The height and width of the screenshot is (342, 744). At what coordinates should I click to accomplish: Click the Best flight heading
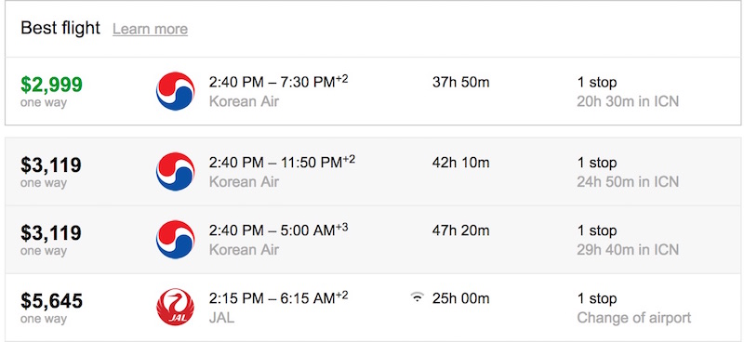pos(60,28)
